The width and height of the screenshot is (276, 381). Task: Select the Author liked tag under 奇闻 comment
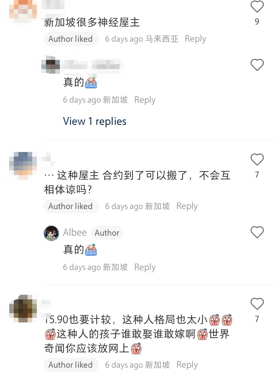[x=71, y=365]
